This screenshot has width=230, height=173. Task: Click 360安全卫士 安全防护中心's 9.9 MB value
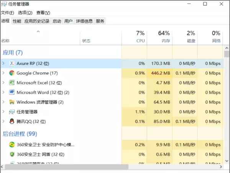click(x=163, y=145)
